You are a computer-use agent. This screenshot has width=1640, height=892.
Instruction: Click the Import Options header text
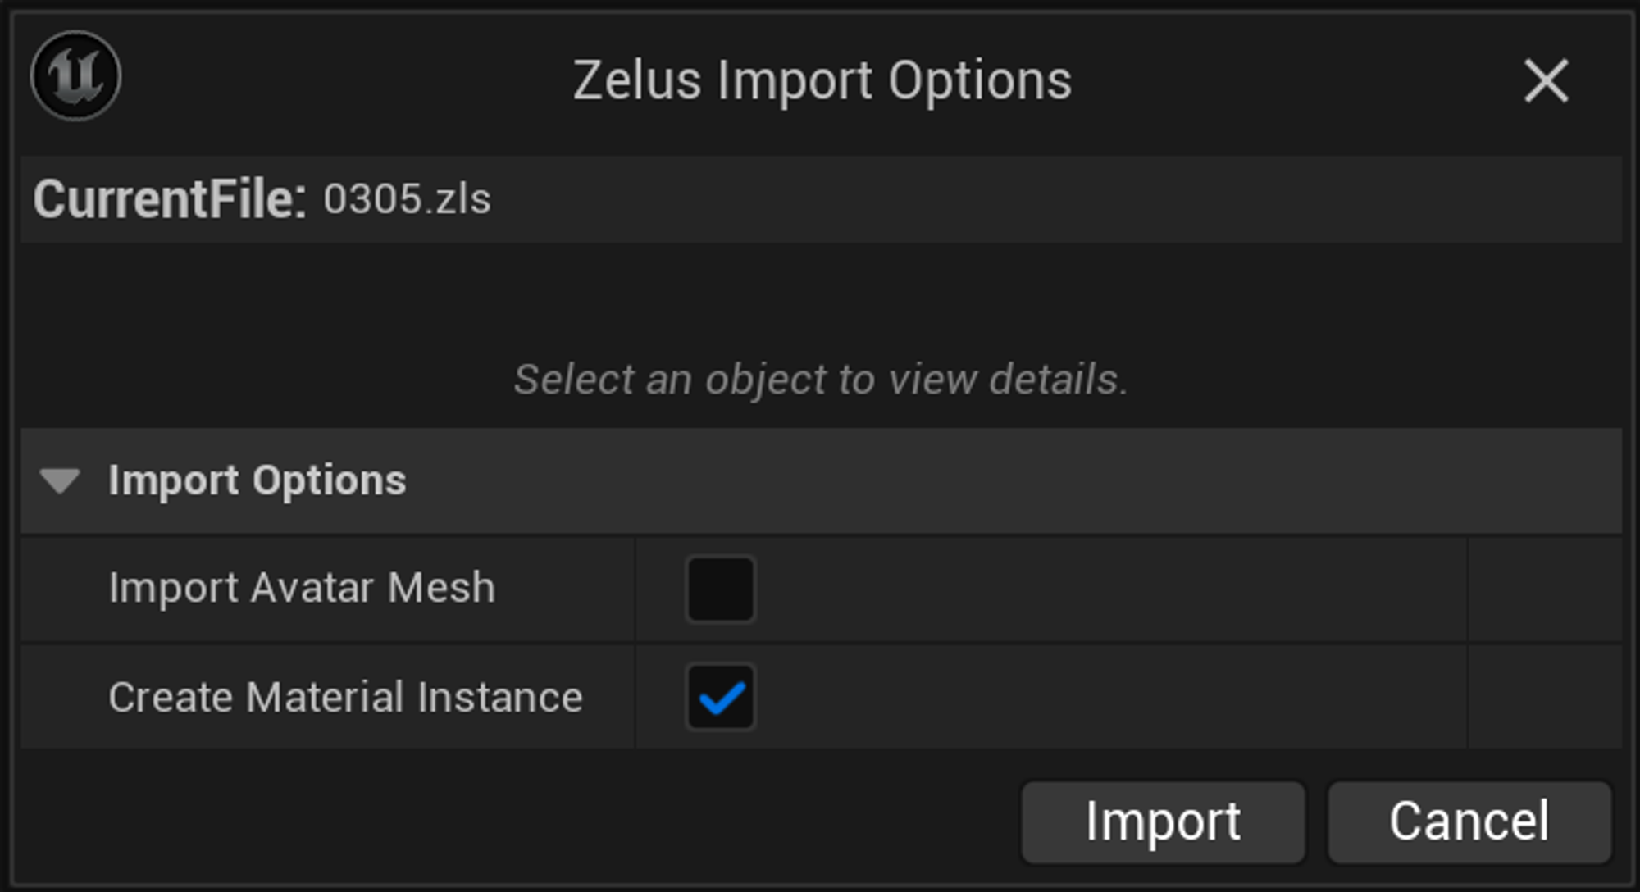pyautogui.click(x=257, y=480)
